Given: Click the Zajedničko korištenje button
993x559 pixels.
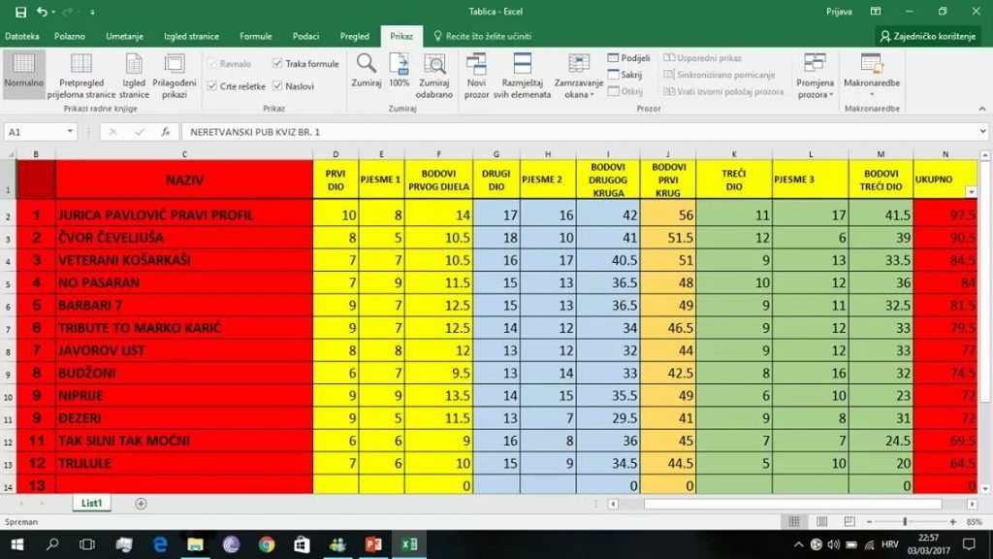Looking at the screenshot, I should tap(933, 36).
